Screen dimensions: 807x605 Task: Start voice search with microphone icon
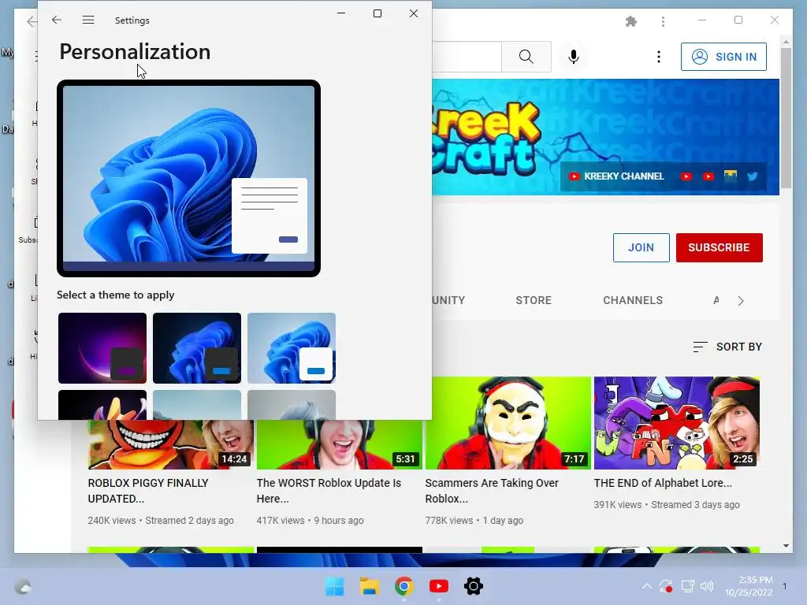point(574,57)
